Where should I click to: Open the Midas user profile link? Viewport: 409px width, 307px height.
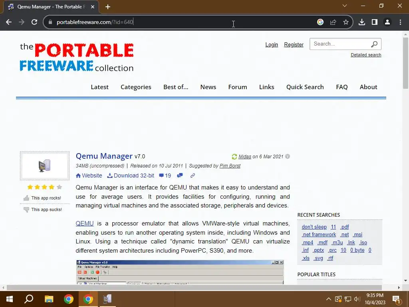click(245, 157)
